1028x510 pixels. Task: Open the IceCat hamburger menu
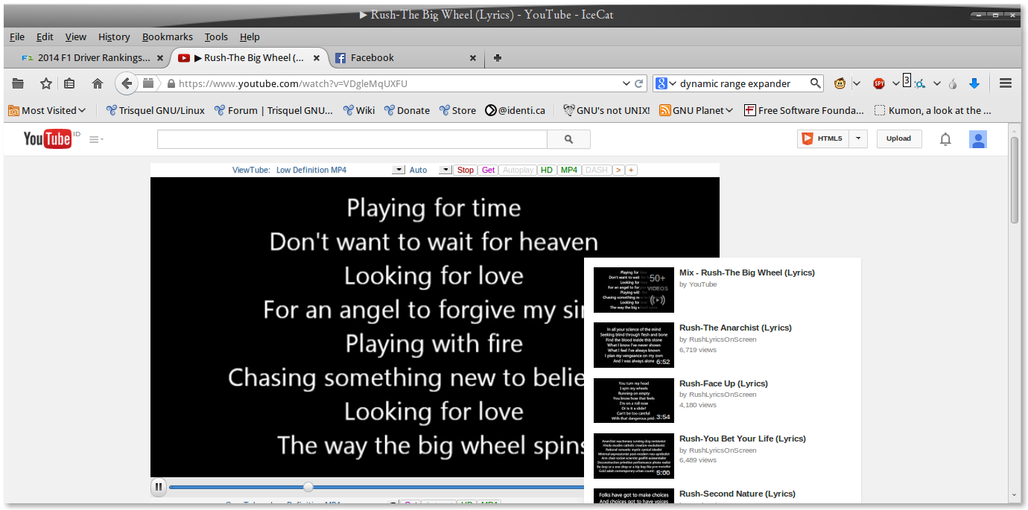coord(1005,83)
